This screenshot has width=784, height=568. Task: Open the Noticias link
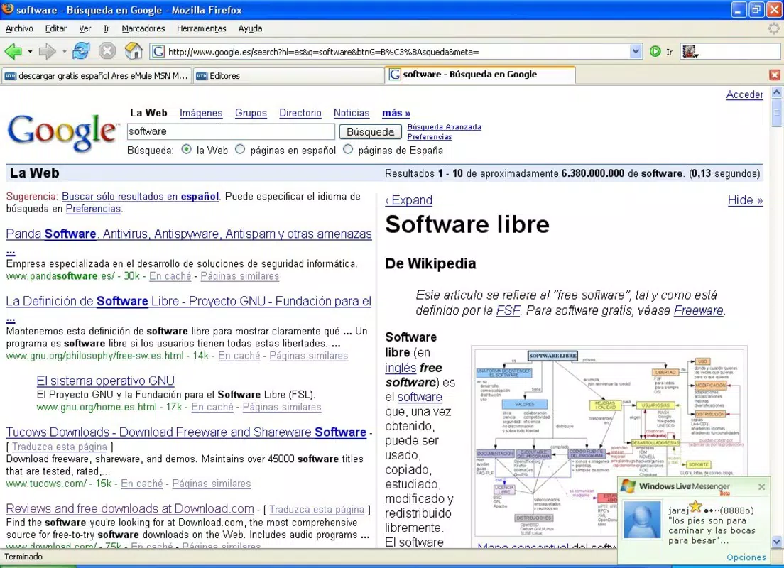pos(352,113)
